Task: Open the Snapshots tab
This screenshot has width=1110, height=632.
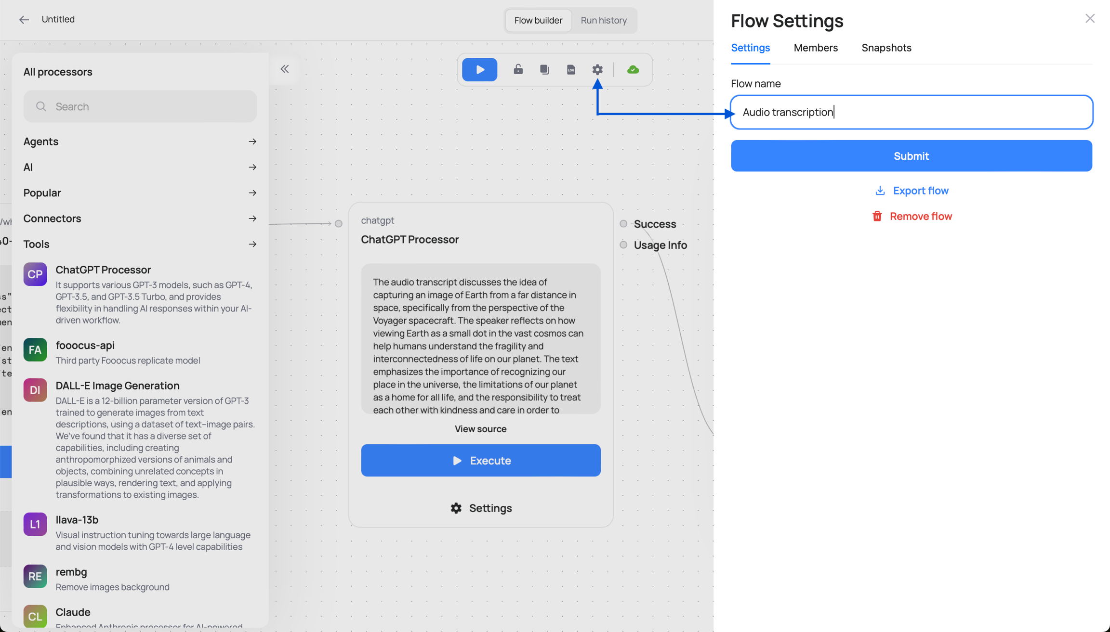Action: pyautogui.click(x=886, y=48)
